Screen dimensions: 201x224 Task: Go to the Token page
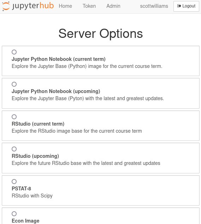click(89, 6)
